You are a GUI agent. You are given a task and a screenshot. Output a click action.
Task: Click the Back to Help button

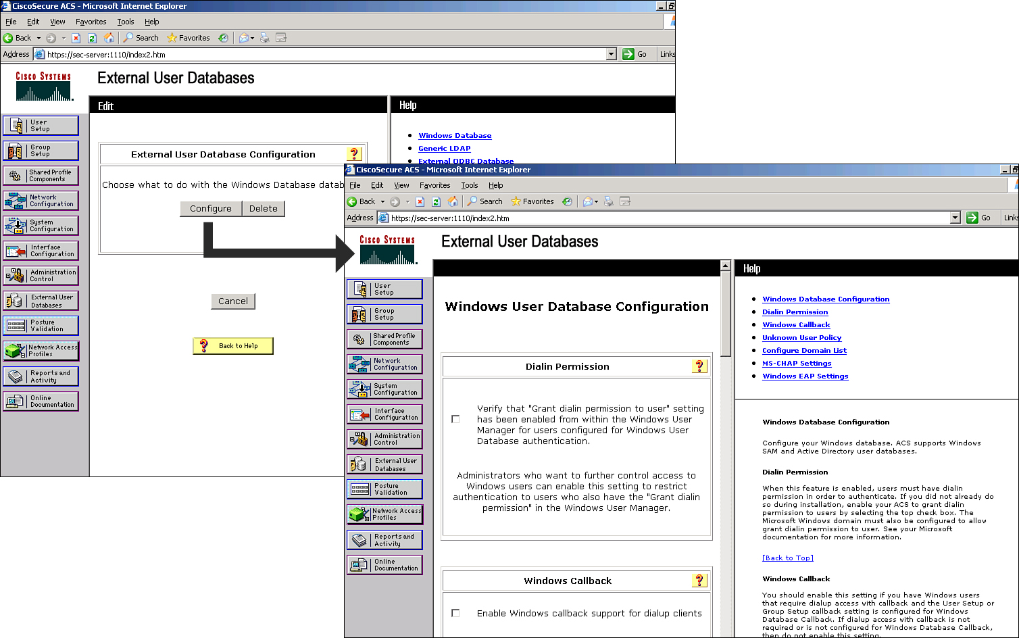[x=233, y=346]
